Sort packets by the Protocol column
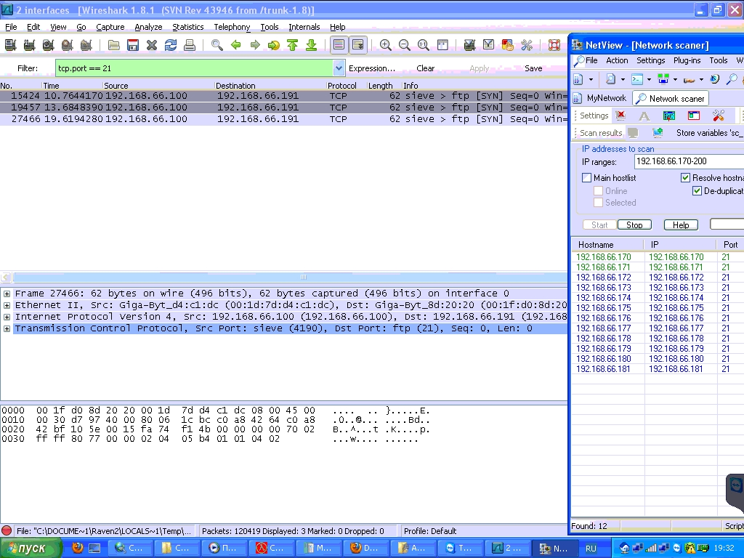 tap(341, 86)
